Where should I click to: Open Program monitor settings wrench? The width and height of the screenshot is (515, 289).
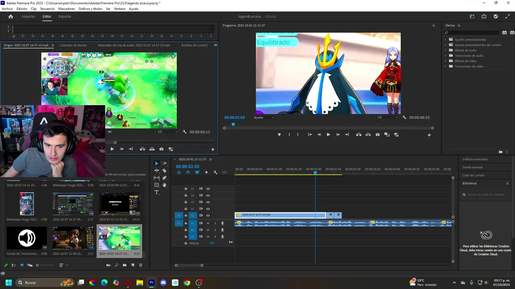coord(404,117)
